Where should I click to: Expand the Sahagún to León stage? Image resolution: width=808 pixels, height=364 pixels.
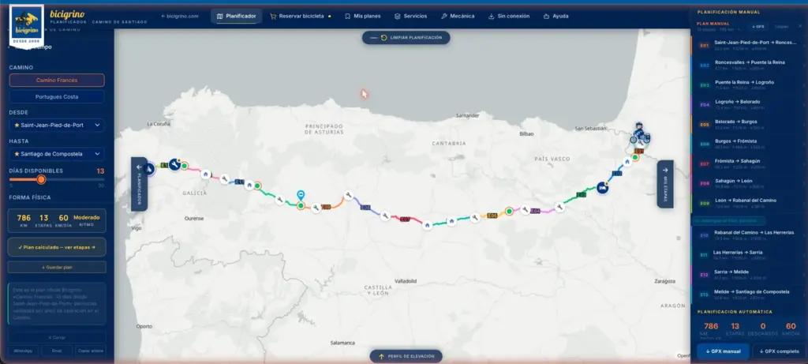coord(750,183)
